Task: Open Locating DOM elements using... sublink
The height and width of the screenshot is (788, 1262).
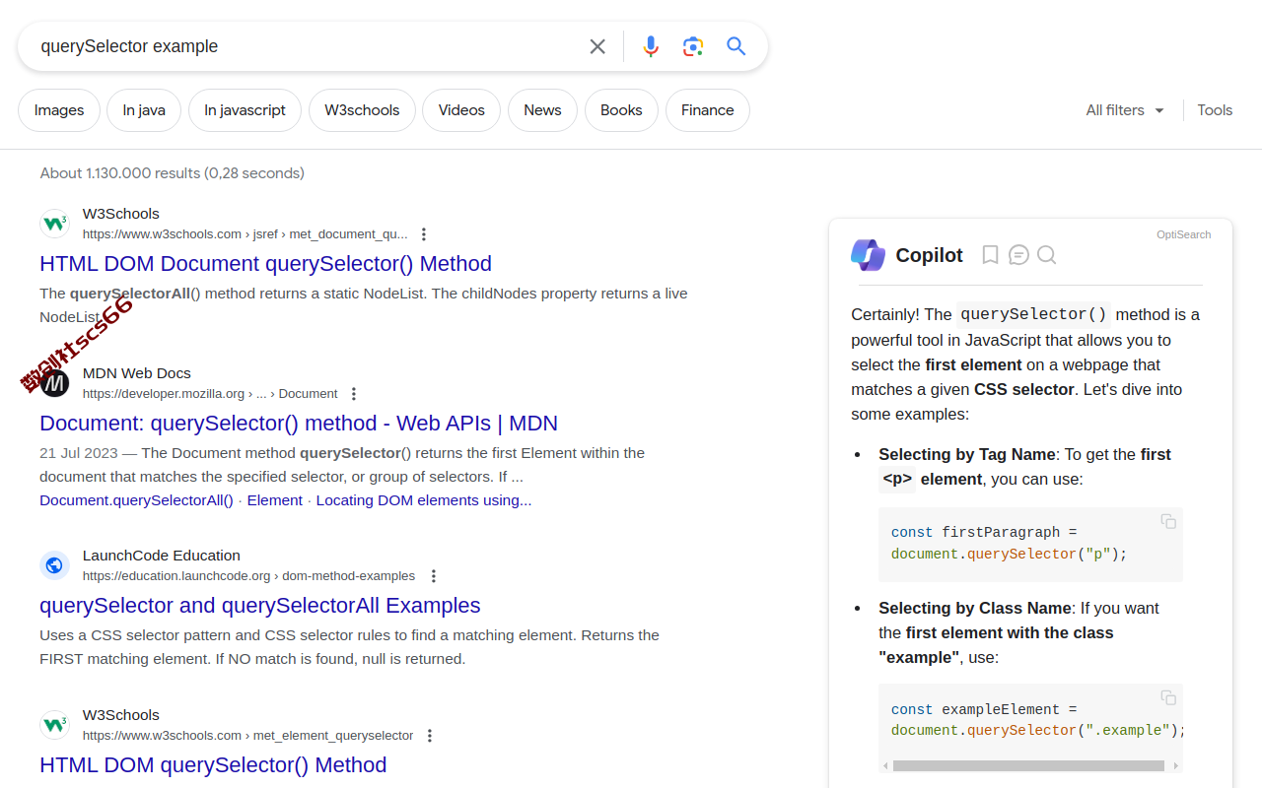Action: coord(424,500)
